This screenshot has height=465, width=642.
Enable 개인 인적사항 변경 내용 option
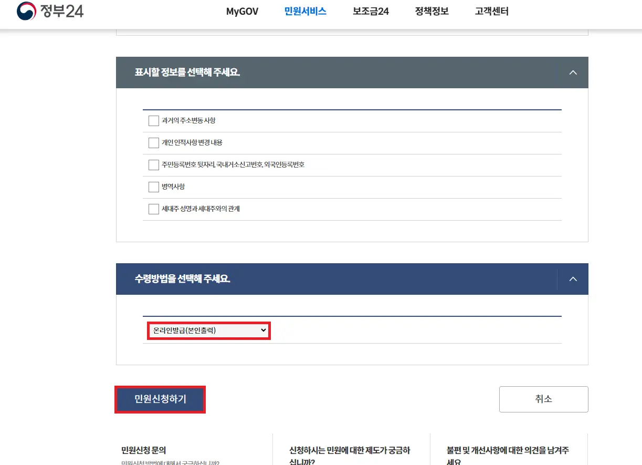153,142
